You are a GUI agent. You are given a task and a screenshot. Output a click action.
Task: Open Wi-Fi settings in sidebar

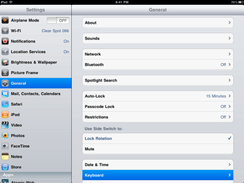tap(36, 31)
